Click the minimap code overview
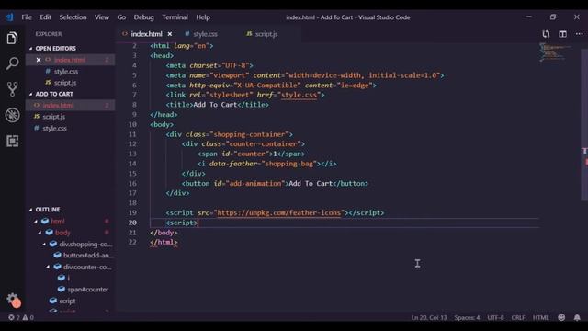The height and width of the screenshot is (331, 588). pos(556,52)
